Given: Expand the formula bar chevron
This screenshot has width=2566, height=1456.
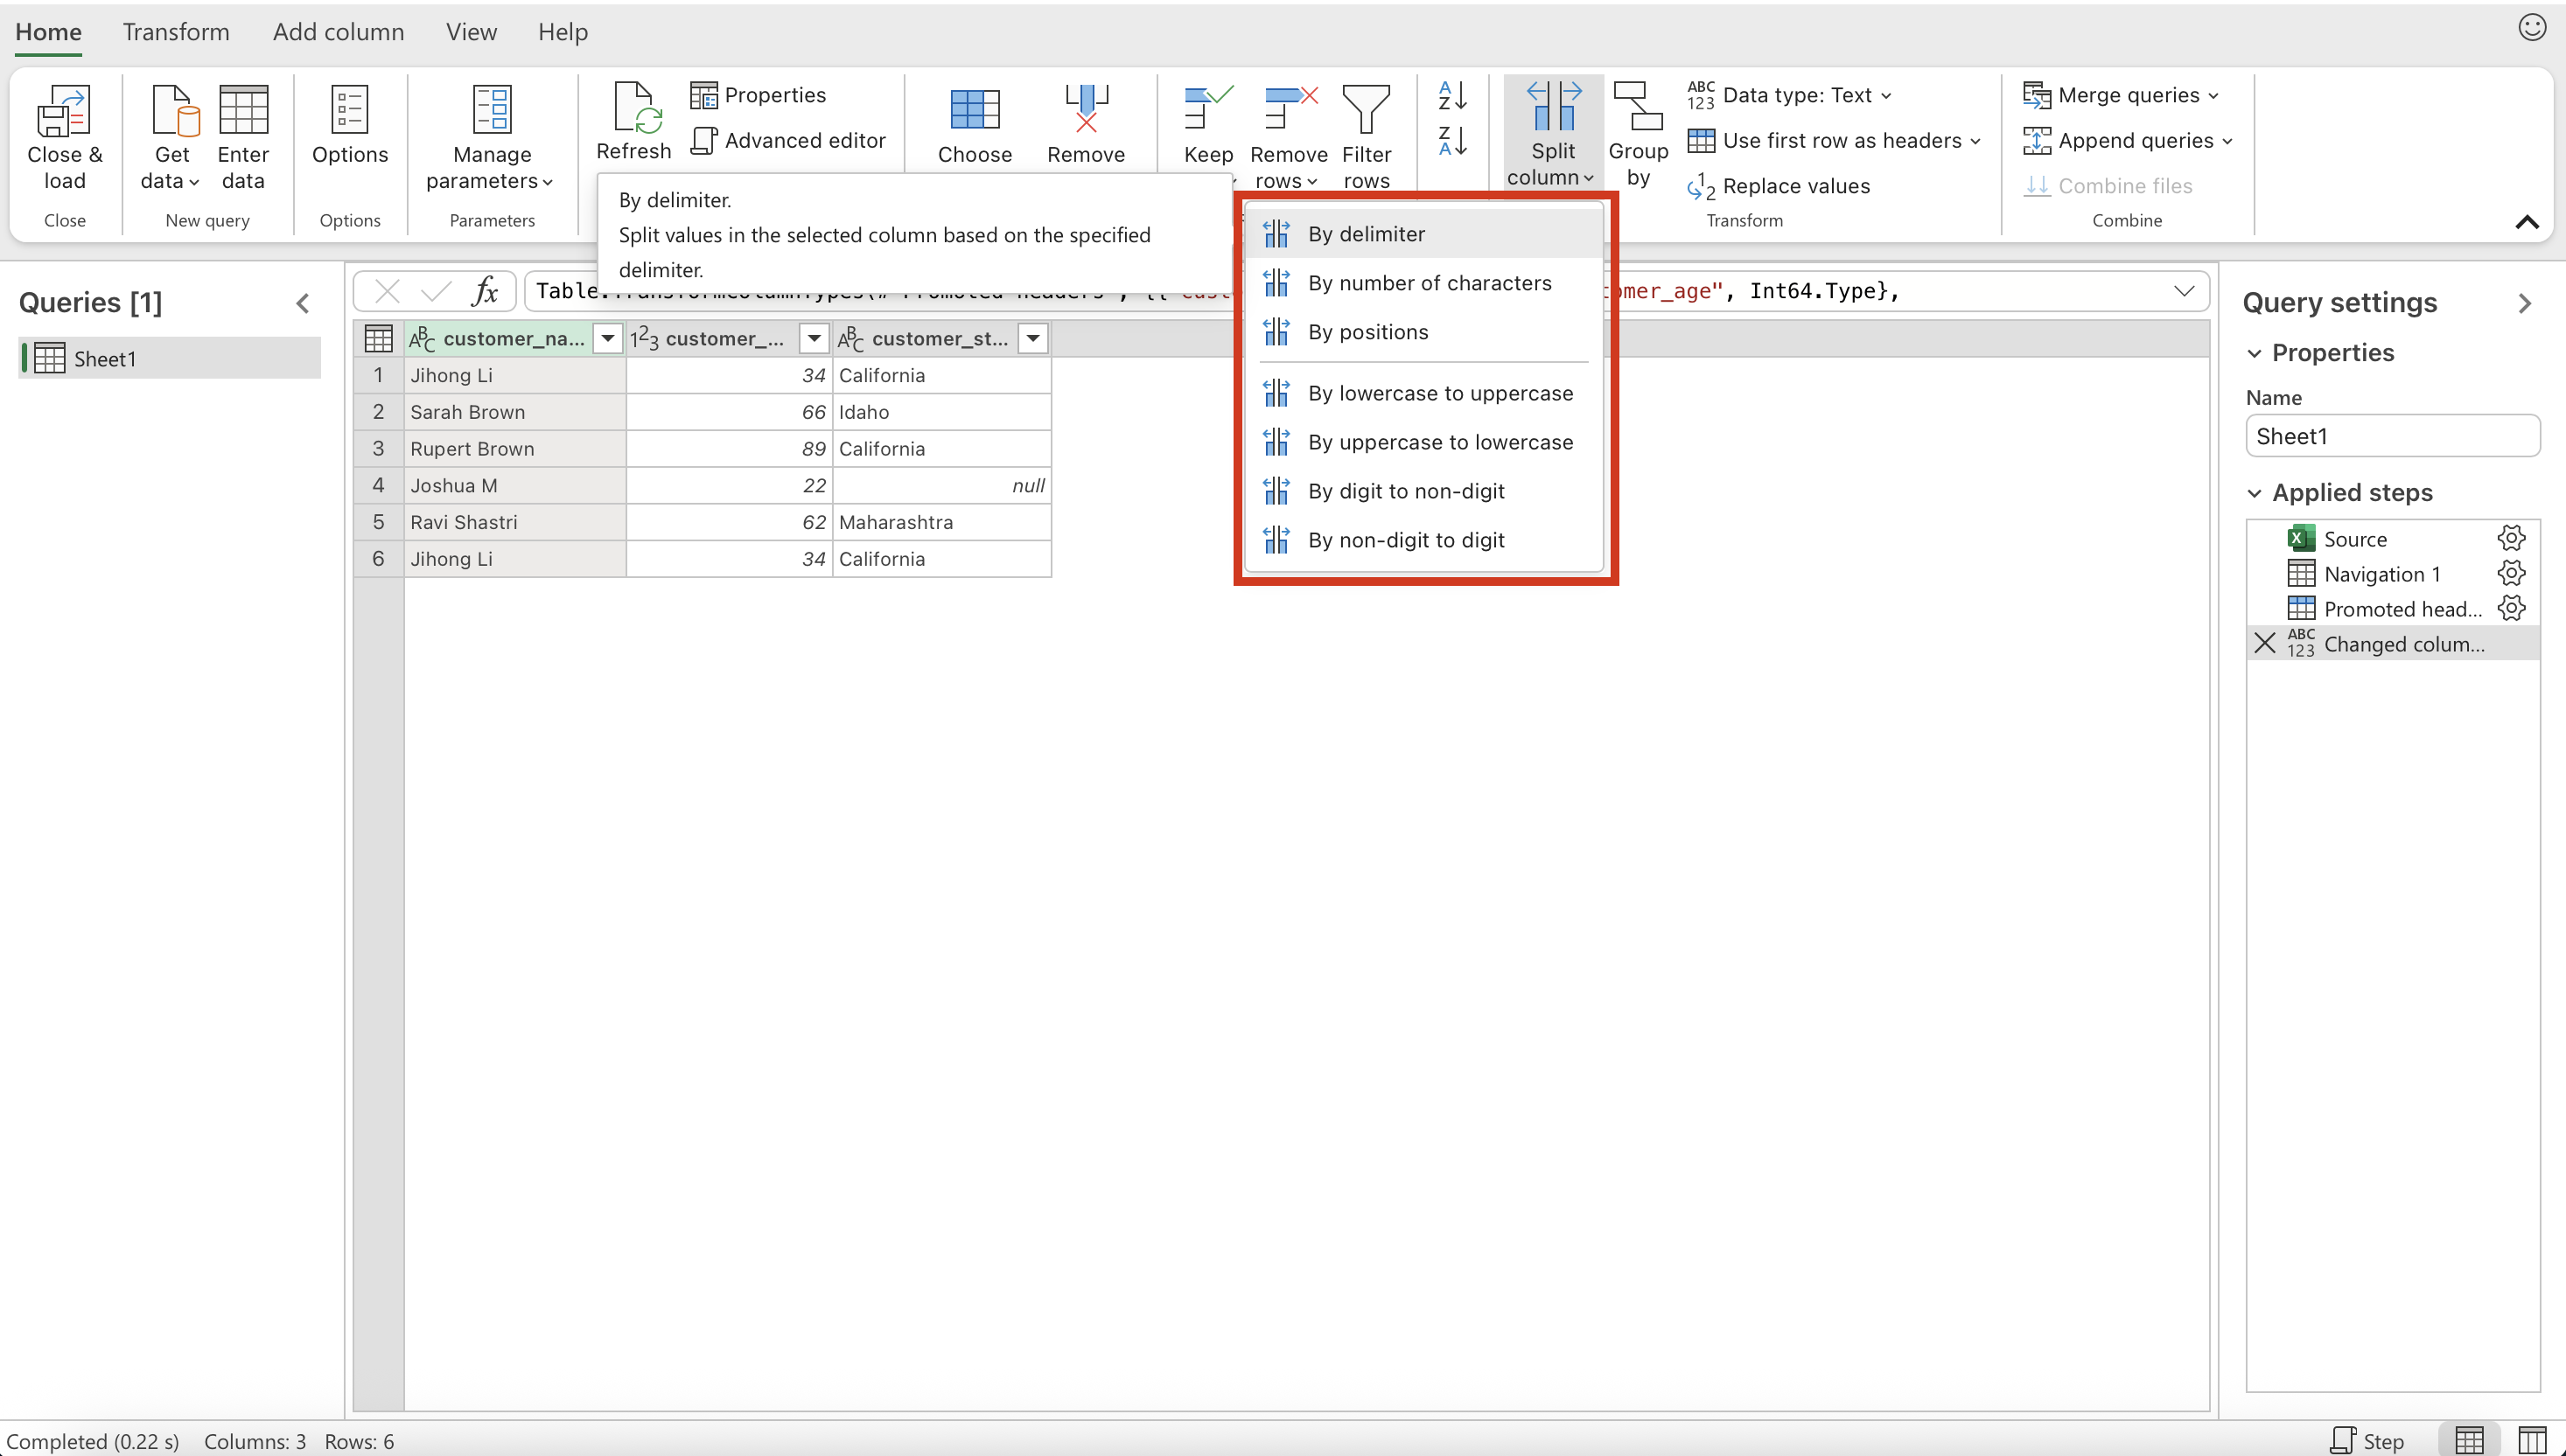Looking at the screenshot, I should [2184, 291].
